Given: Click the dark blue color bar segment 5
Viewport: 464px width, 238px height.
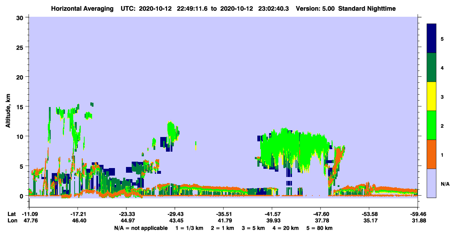Looking at the screenshot, I should [432, 39].
